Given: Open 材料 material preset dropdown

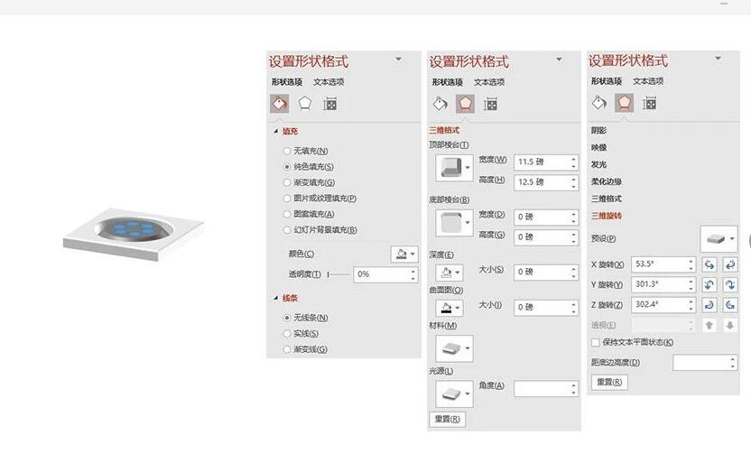Looking at the screenshot, I should coord(454,348).
